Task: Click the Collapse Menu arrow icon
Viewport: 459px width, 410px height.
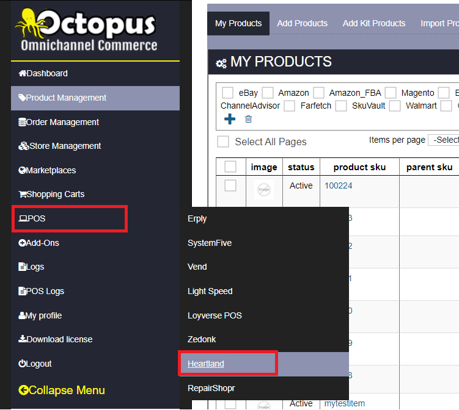Action: tap(23, 390)
